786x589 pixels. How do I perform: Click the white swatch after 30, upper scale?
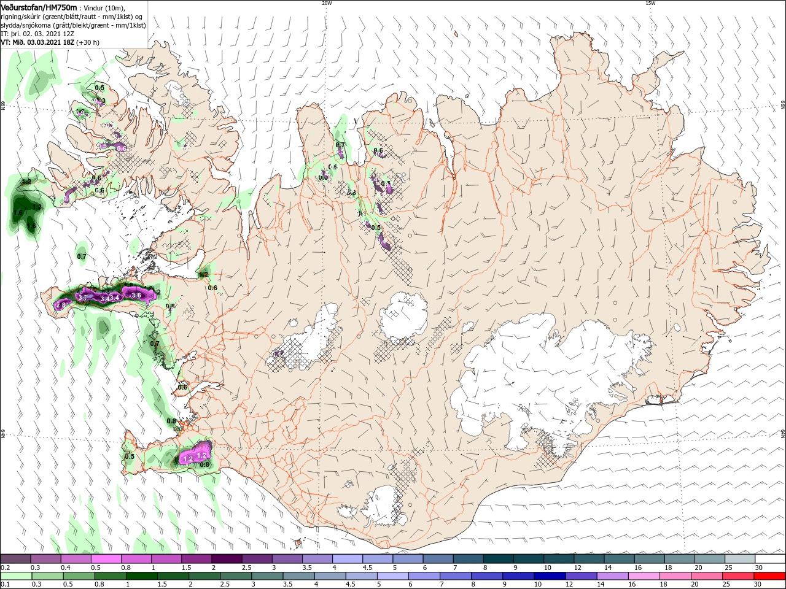(771, 559)
